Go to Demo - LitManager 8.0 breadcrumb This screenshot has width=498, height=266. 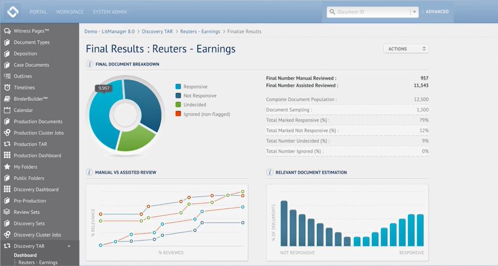110,31
